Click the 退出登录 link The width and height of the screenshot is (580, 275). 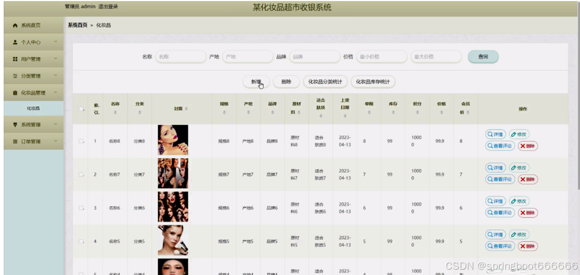(x=108, y=7)
